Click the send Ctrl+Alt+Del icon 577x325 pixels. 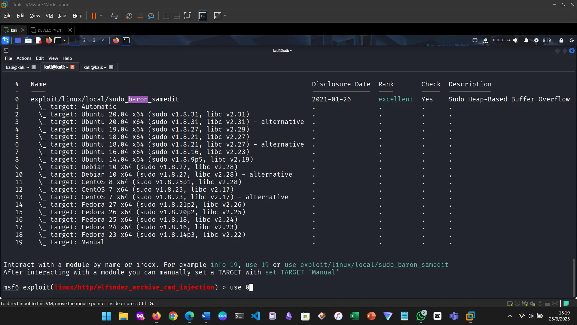click(114, 16)
